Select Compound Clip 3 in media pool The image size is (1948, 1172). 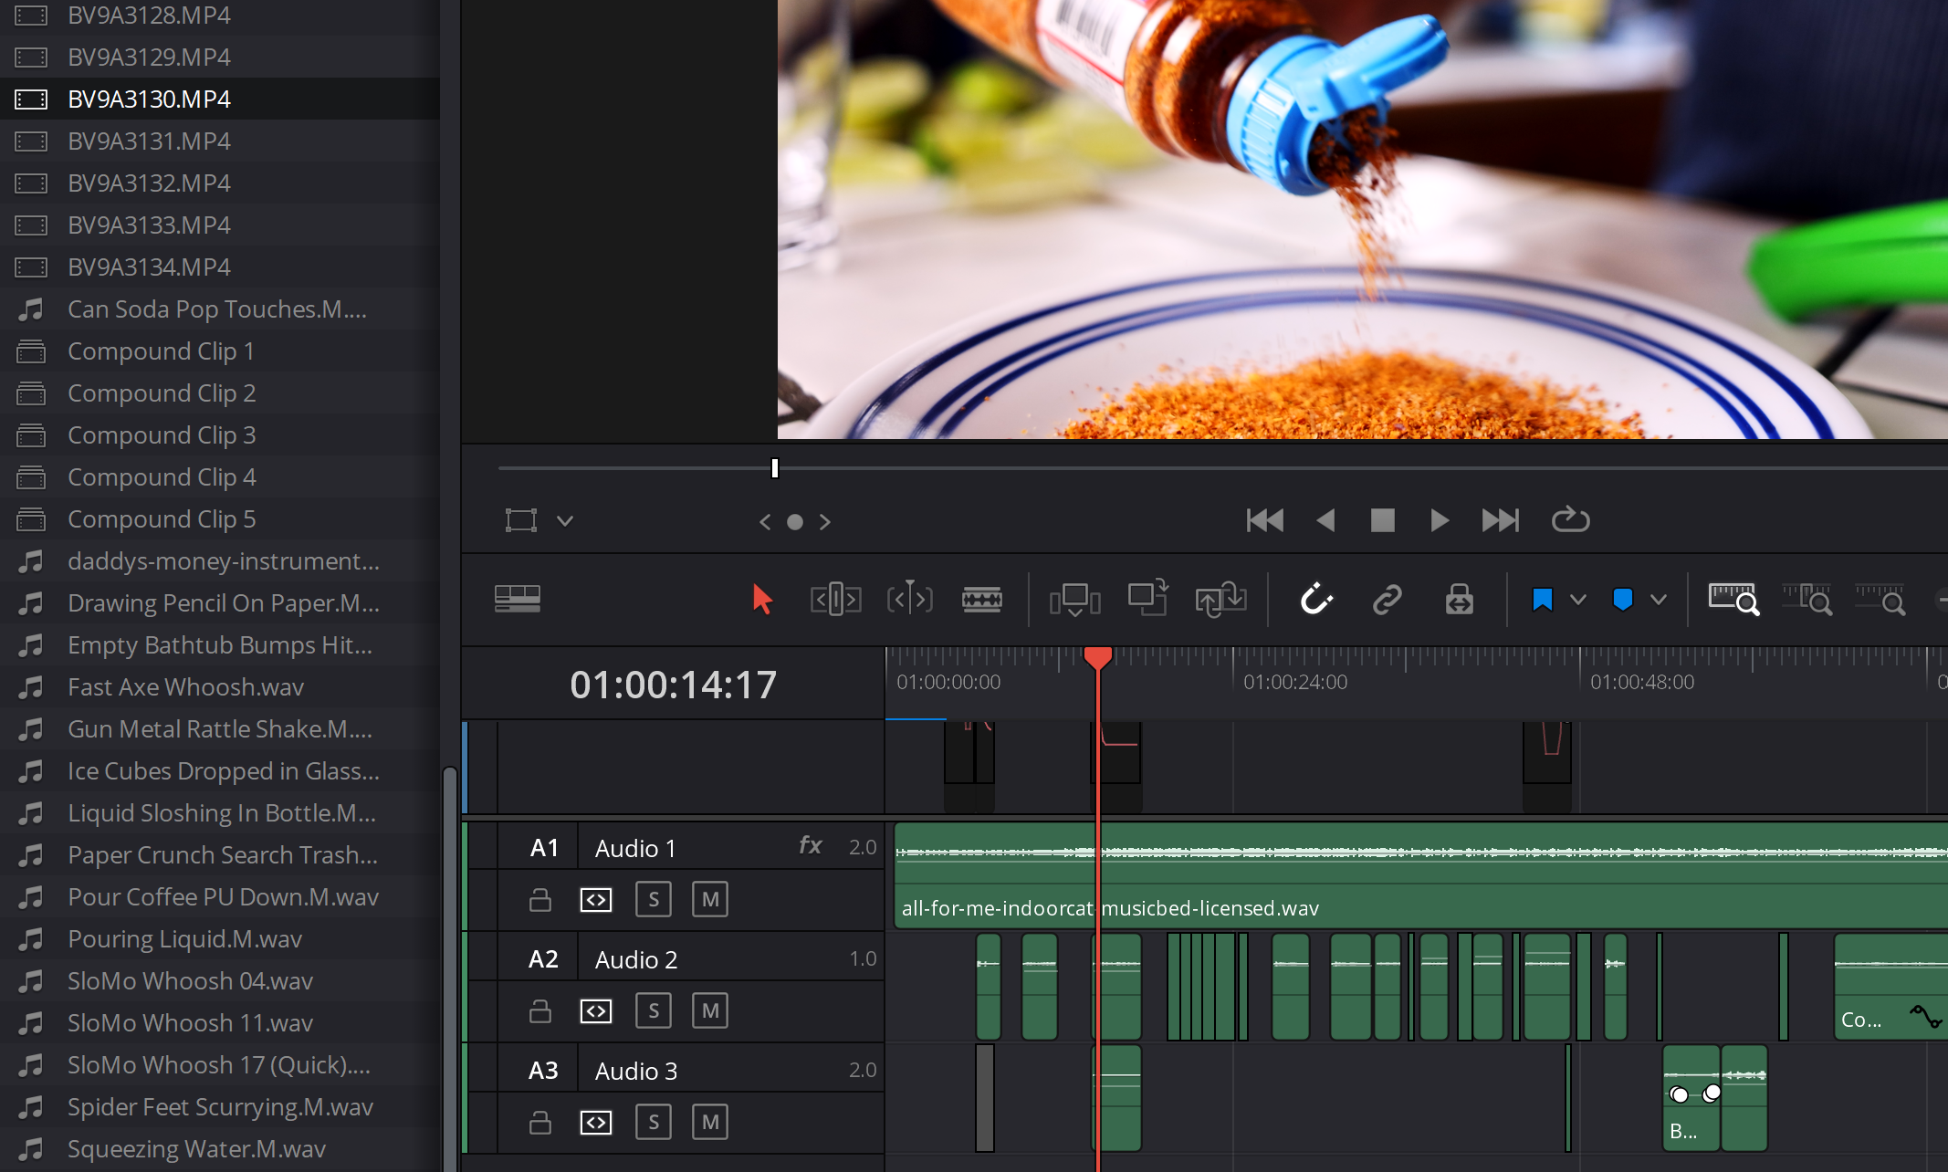[162, 435]
